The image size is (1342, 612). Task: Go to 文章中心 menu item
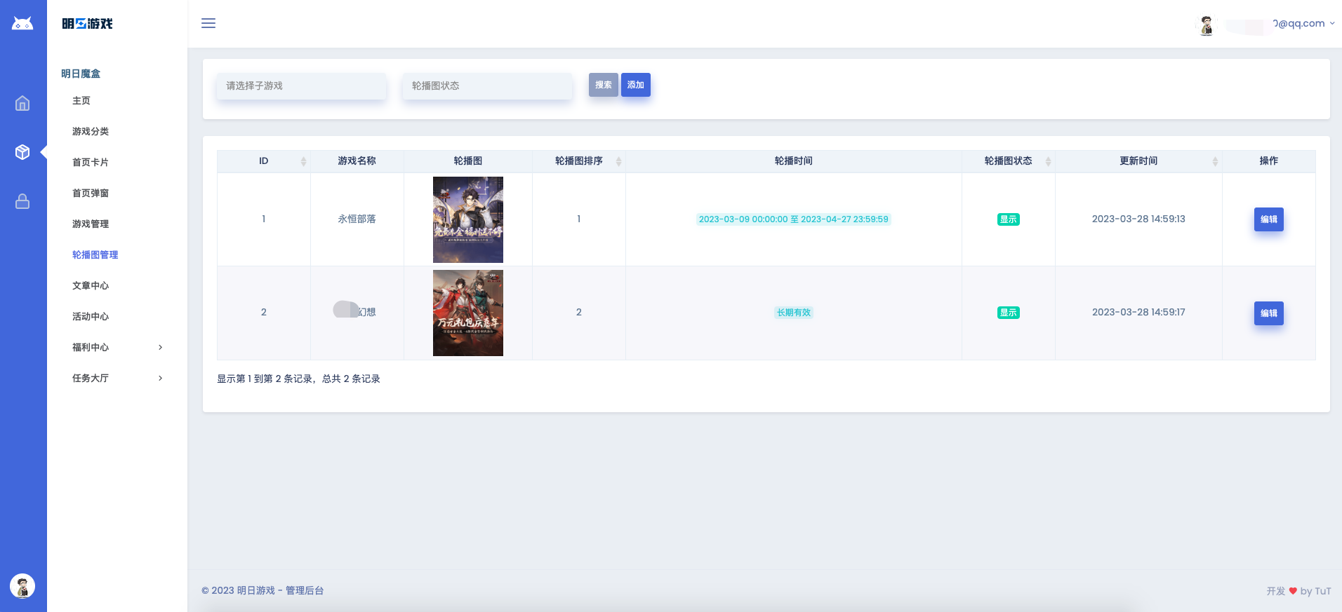point(91,285)
